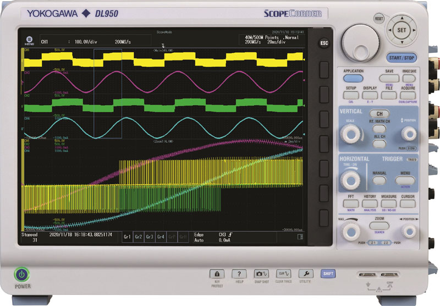
Task: Open the SETUP menu key
Action: point(351,95)
